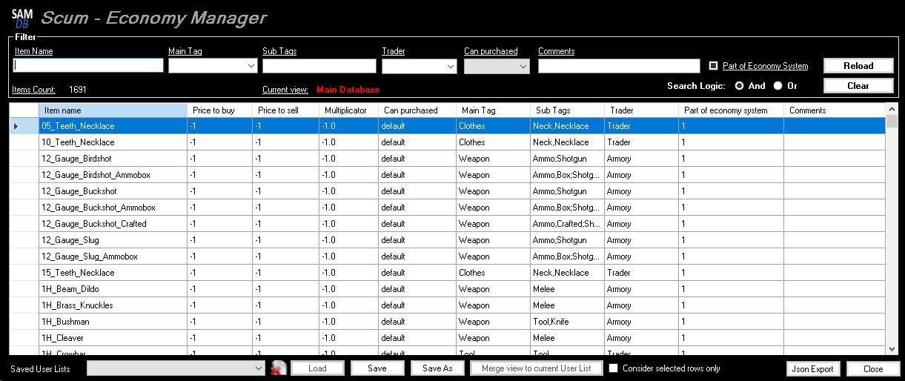The width and height of the screenshot is (905, 381).
Task: Click the delete saved user list icon
Action: click(x=278, y=368)
